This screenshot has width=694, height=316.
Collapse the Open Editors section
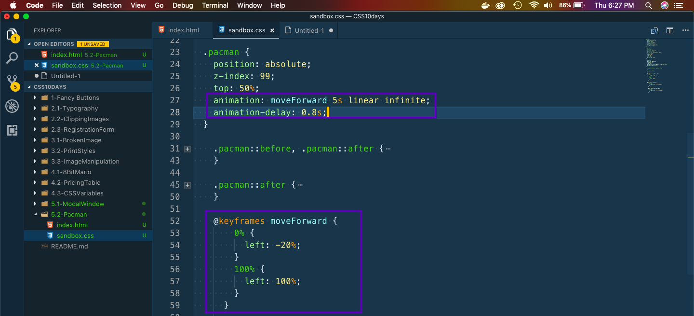click(x=29, y=44)
